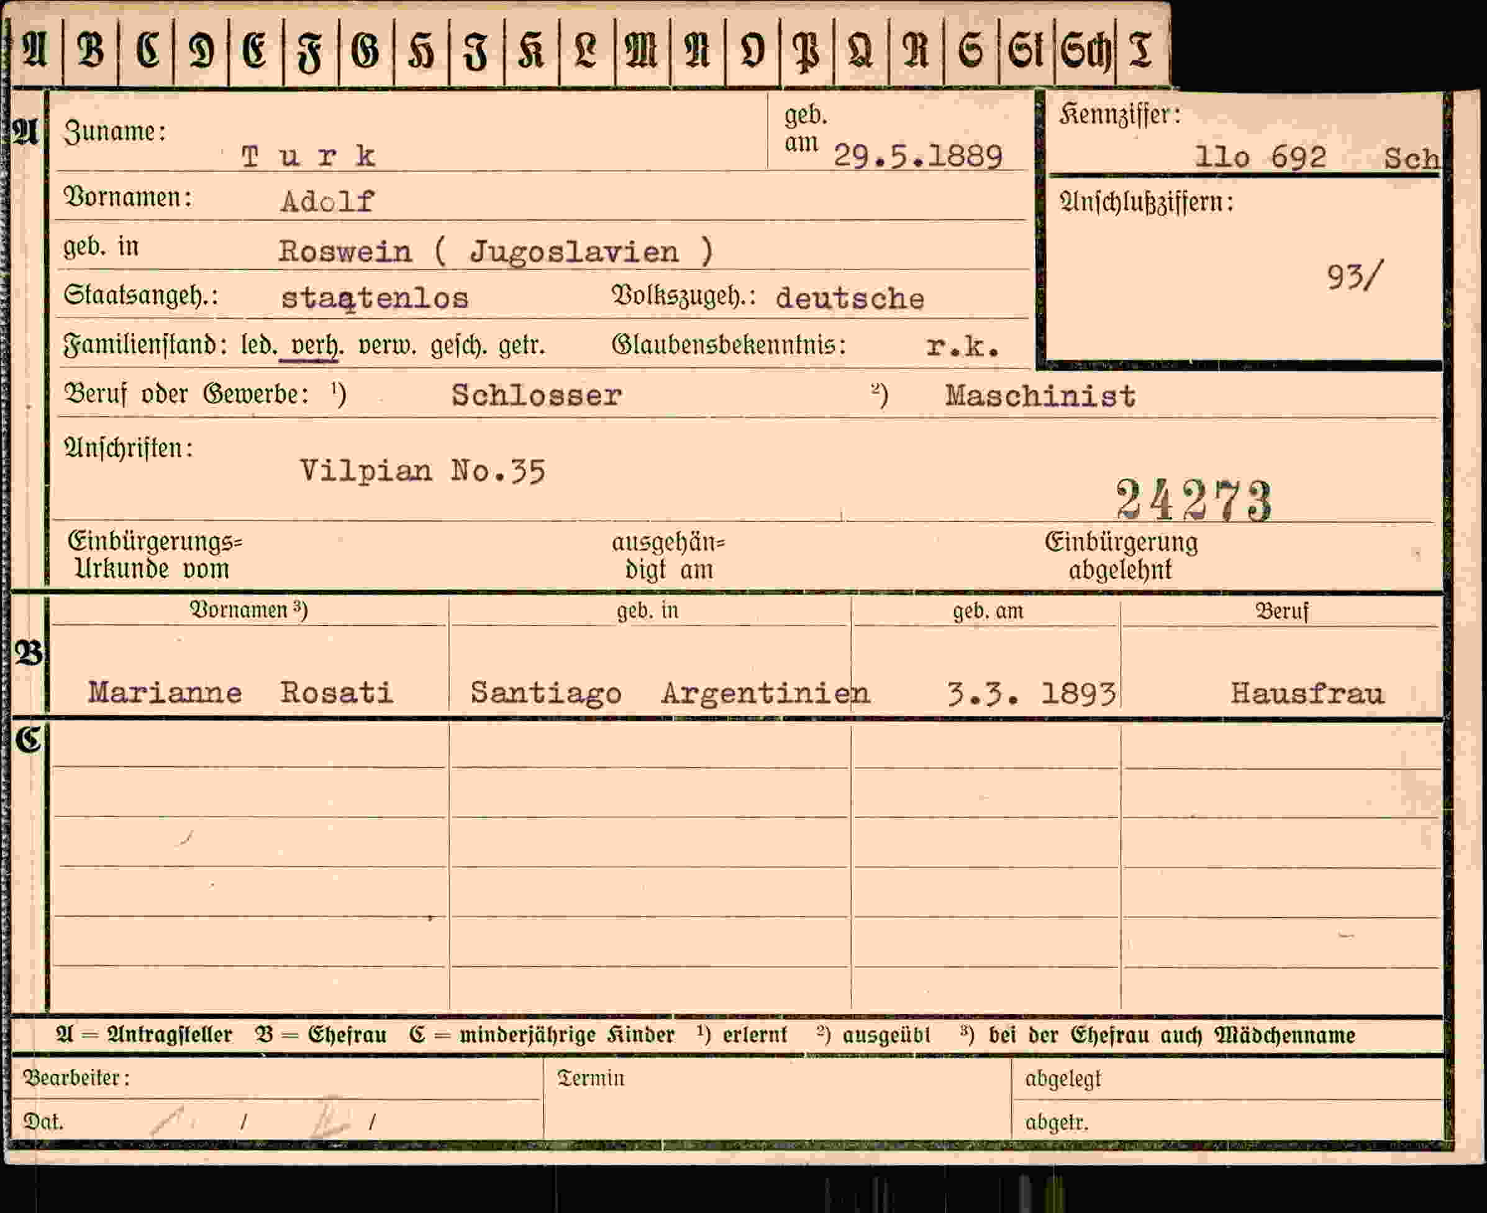This screenshot has height=1213, width=1487.
Task: Select index tab letter P
Action: 807,50
